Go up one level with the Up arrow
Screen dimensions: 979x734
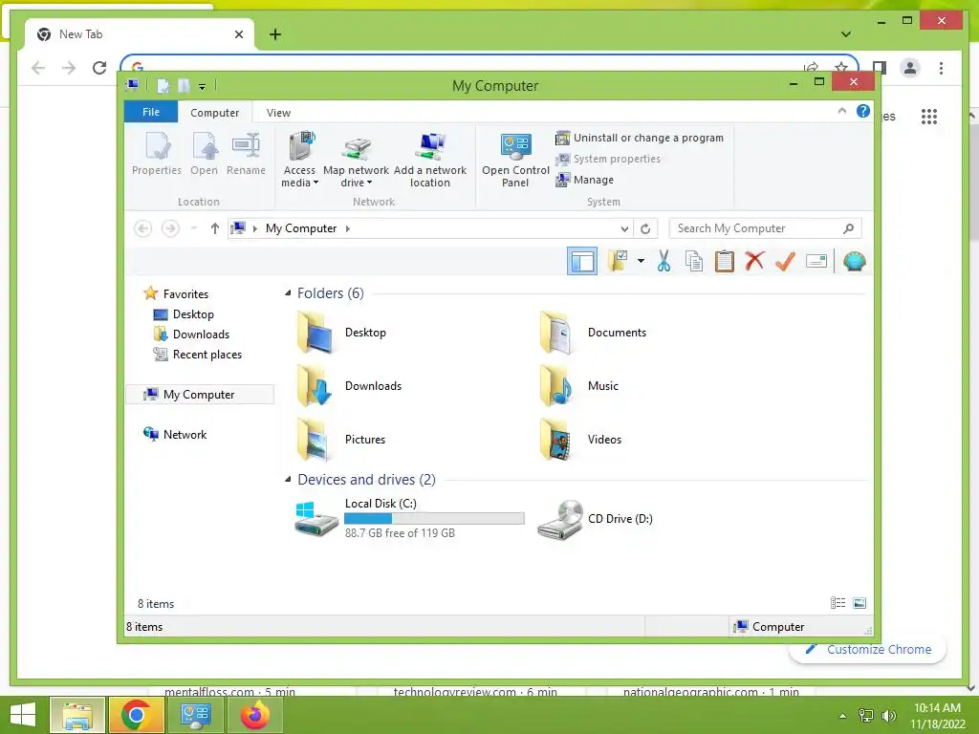(215, 228)
